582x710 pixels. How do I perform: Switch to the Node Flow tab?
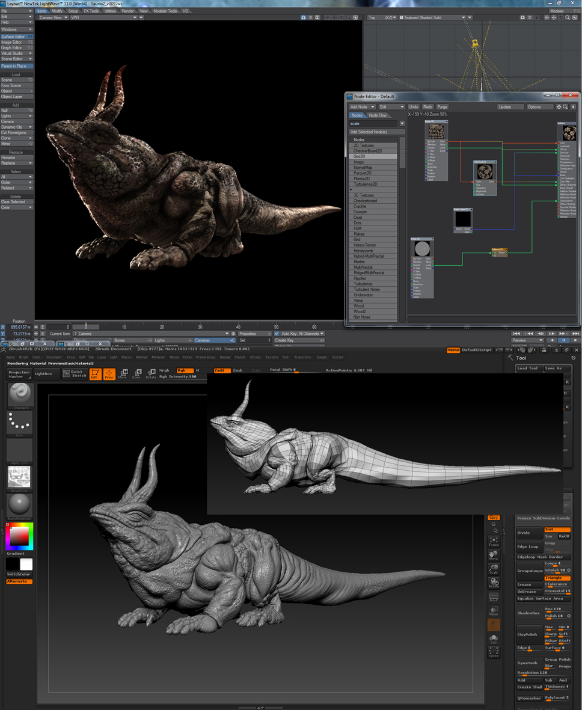pos(378,115)
